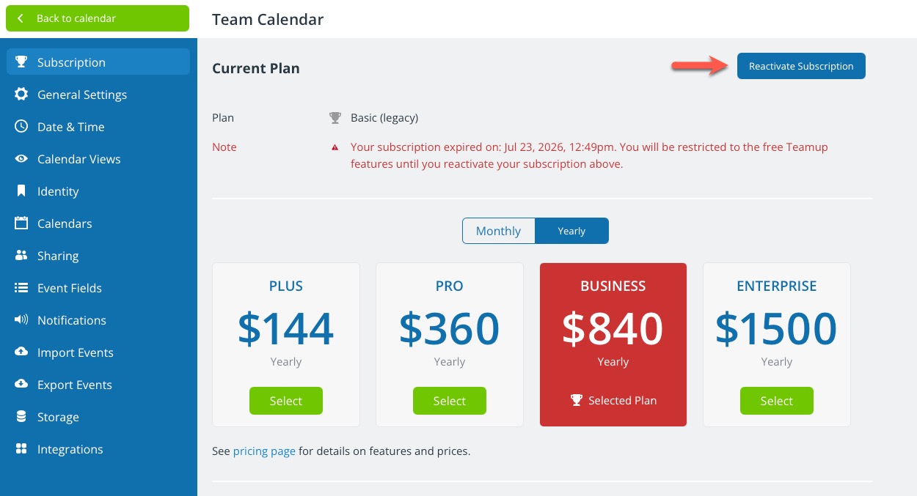Click the eye icon for Calendar Views
This screenshot has height=496, width=917.
pos(21,159)
